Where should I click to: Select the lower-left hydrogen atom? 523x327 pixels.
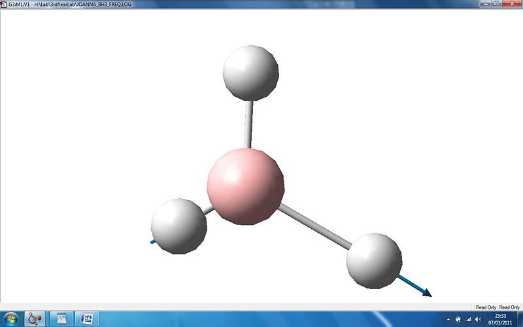pyautogui.click(x=178, y=226)
